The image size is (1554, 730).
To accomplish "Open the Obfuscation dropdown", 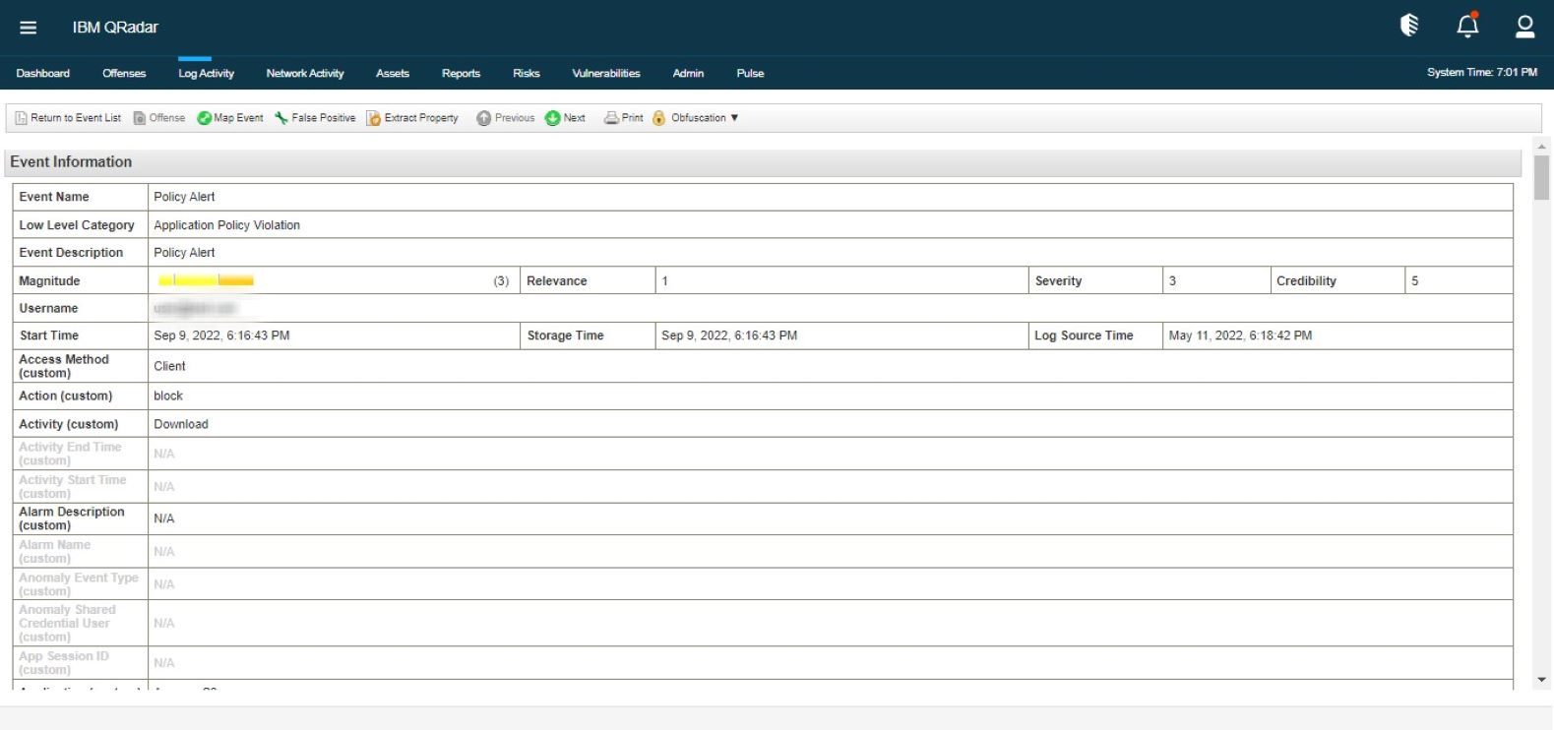I will coord(696,118).
